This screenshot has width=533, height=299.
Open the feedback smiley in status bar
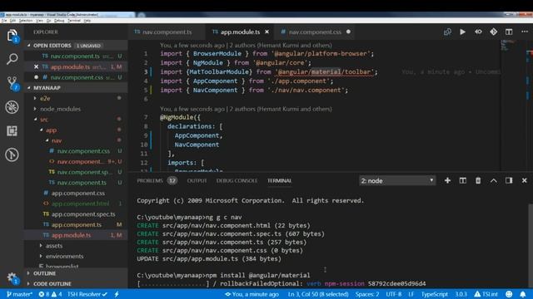pos(509,294)
